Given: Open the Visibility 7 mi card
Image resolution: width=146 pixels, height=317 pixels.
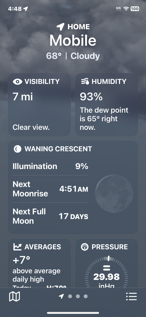Looking at the screenshot, I should click(39, 105).
